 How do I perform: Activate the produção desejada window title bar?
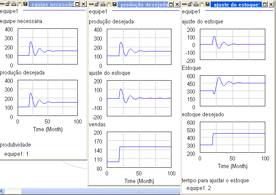click(143, 5)
